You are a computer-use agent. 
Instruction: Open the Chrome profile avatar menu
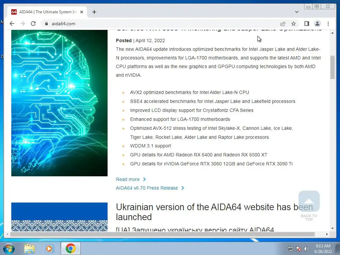317,24
